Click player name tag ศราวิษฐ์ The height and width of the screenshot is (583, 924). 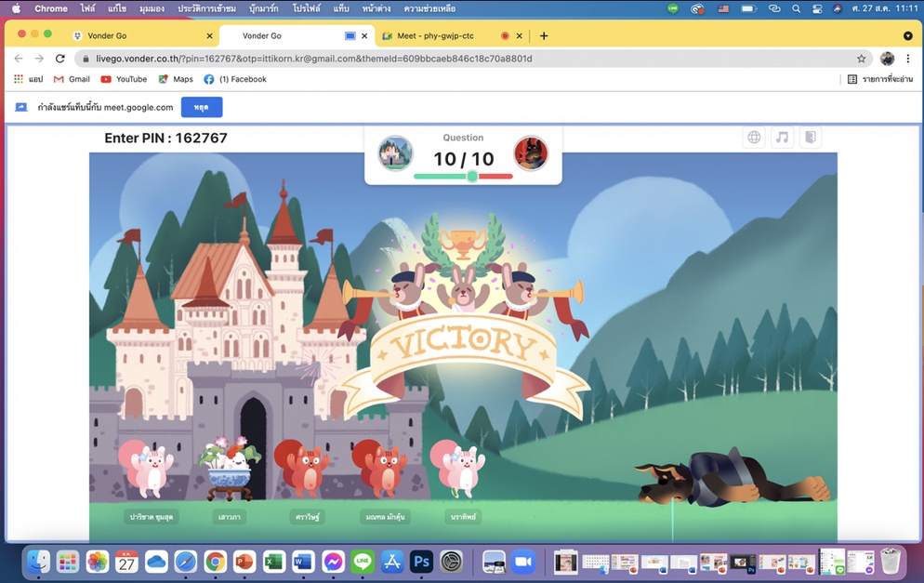coord(307,517)
